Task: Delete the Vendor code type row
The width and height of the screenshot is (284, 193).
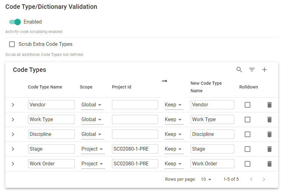Action: point(270,105)
